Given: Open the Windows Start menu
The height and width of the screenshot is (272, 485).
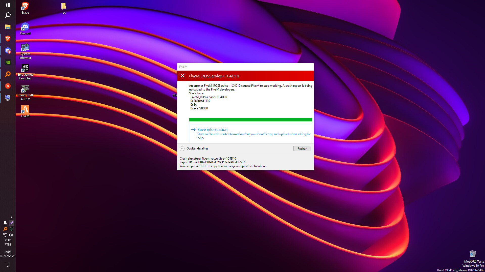Looking at the screenshot, I should (x=8, y=5).
